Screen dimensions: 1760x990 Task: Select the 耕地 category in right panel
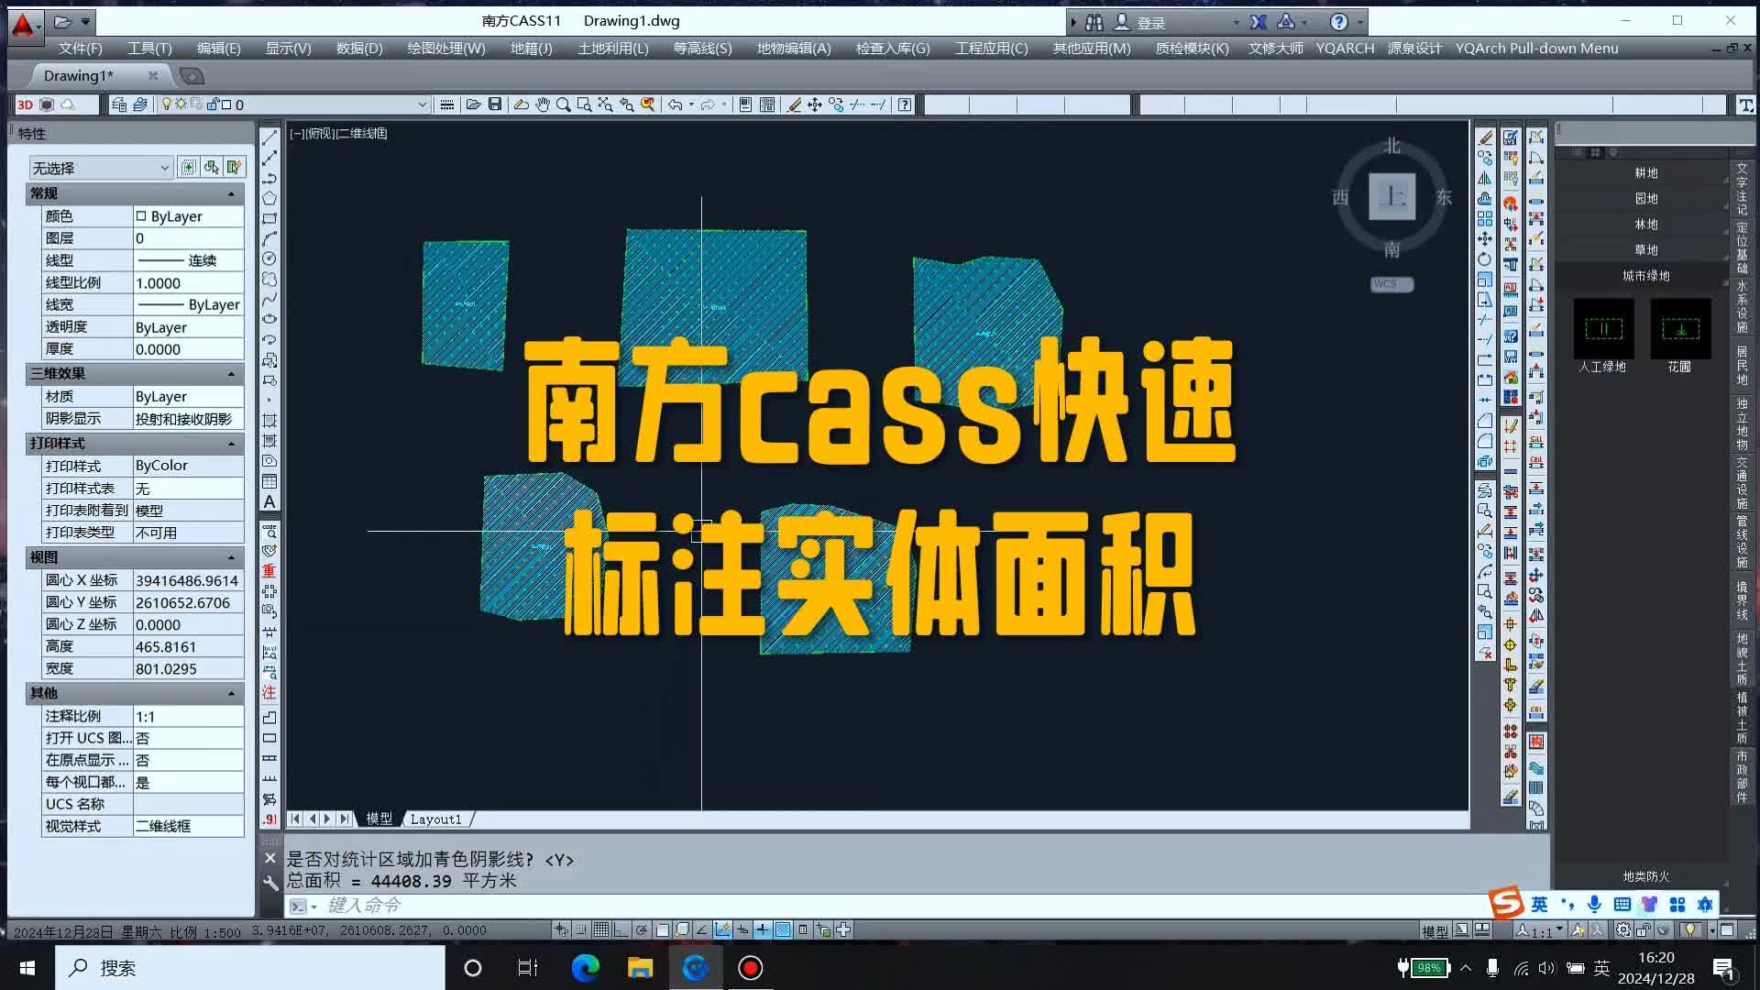coord(1645,172)
